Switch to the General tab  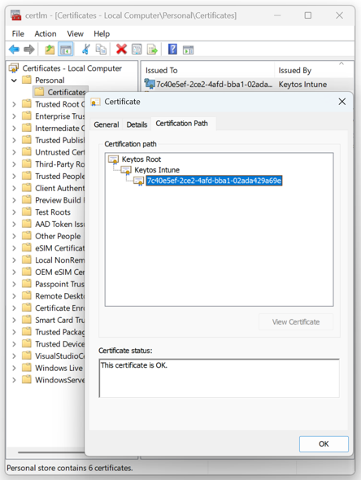107,124
